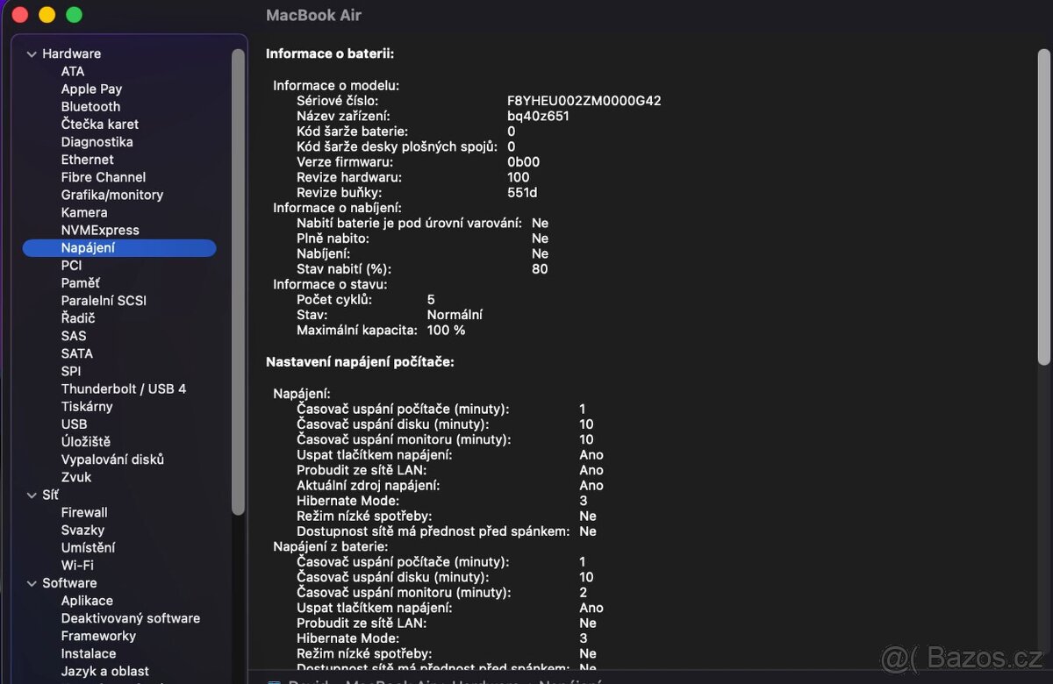Click the Stav value Normální

(x=455, y=315)
